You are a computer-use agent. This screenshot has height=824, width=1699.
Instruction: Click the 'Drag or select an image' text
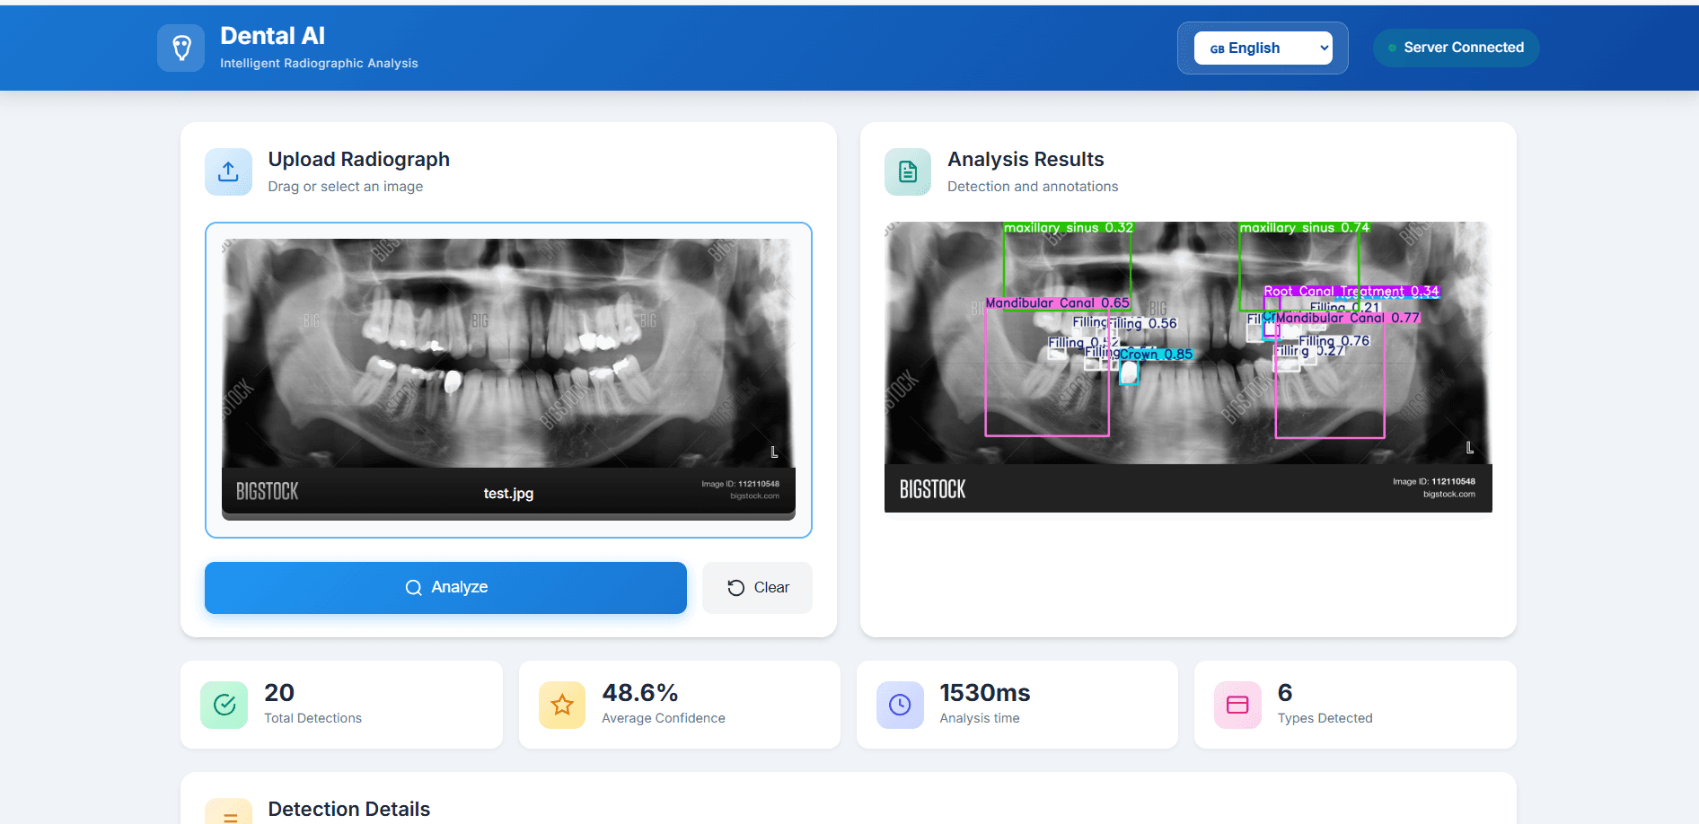coord(346,187)
